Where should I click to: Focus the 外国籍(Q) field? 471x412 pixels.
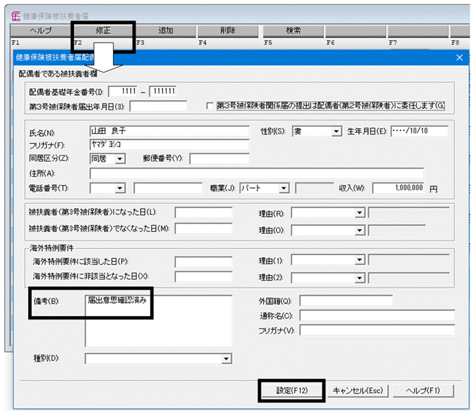346,300
